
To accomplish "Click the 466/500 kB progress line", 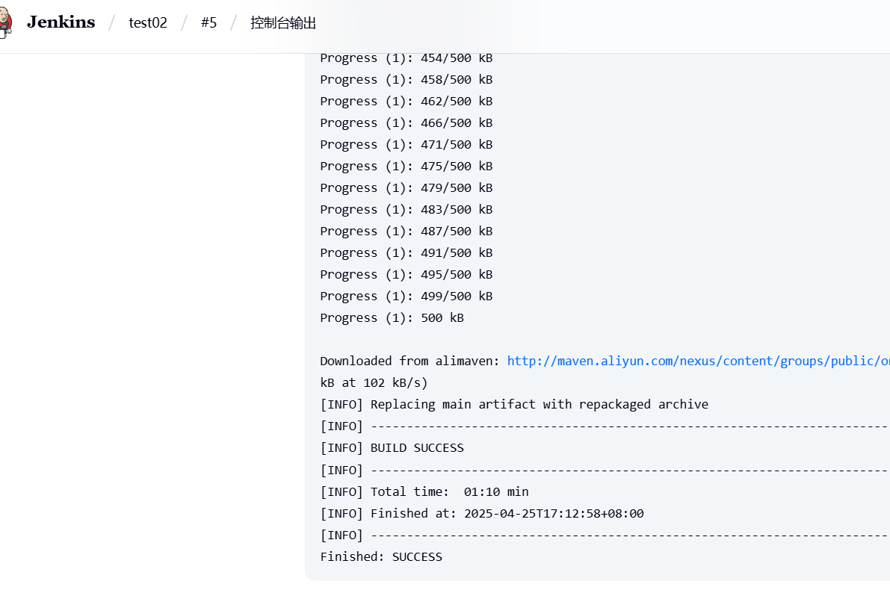I will tap(406, 122).
